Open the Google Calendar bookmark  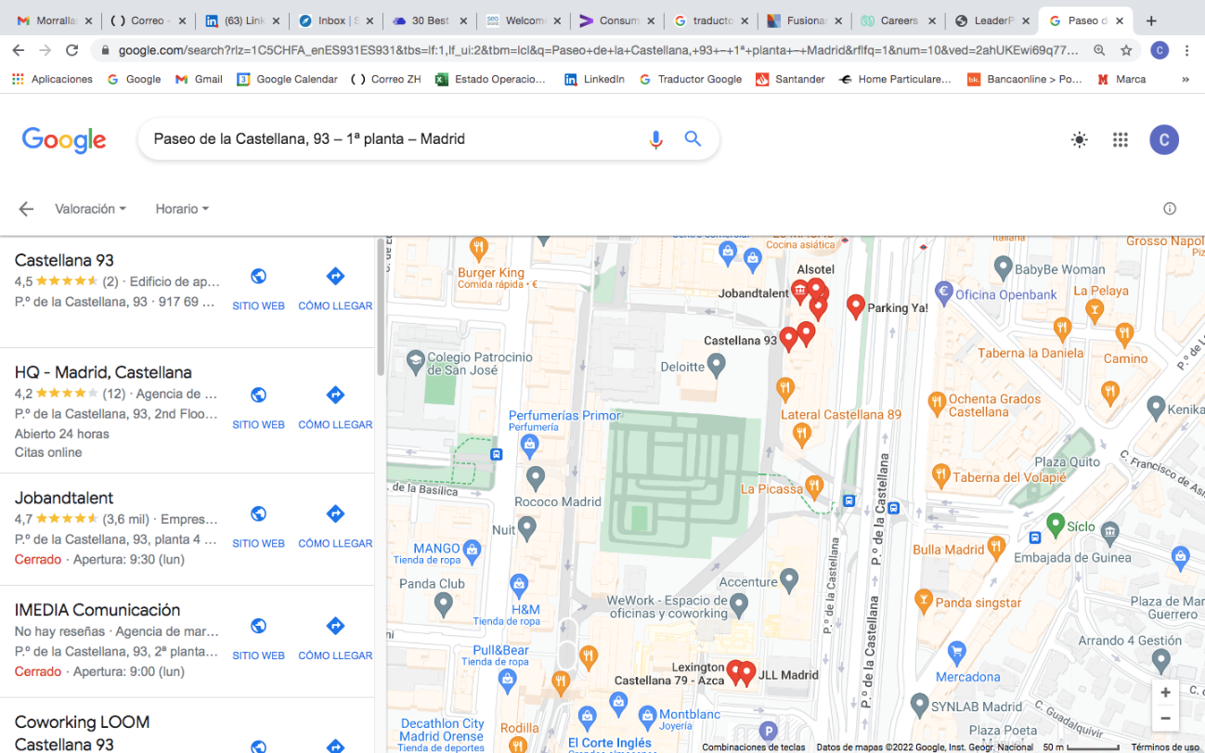287,80
